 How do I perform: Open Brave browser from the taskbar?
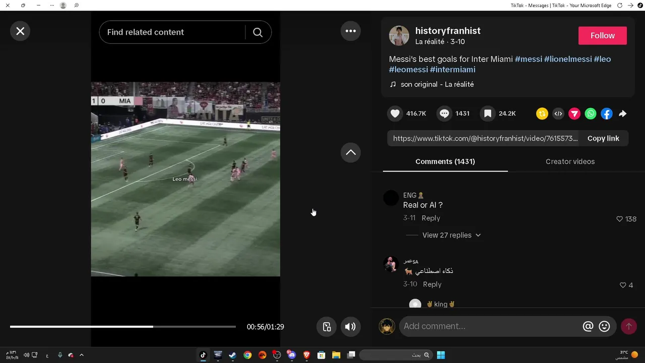[x=306, y=355]
